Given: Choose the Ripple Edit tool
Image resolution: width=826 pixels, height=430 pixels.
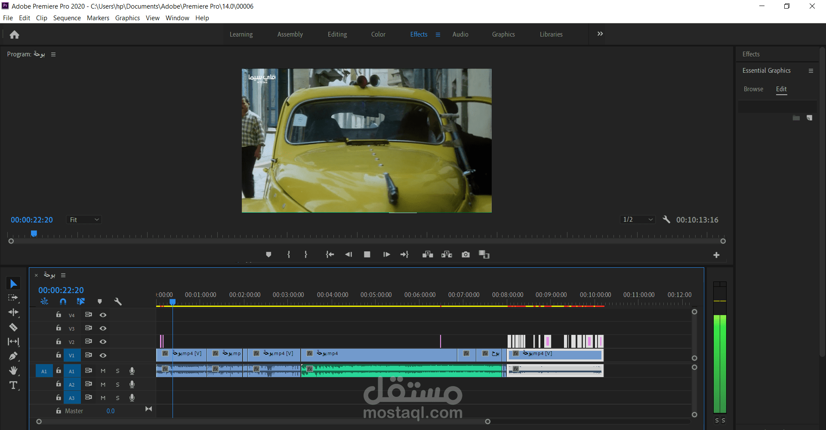Looking at the screenshot, I should [13, 312].
